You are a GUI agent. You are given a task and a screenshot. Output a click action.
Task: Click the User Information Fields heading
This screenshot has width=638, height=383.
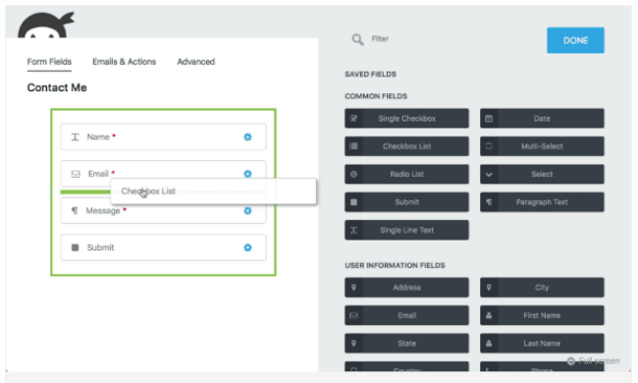[395, 265]
